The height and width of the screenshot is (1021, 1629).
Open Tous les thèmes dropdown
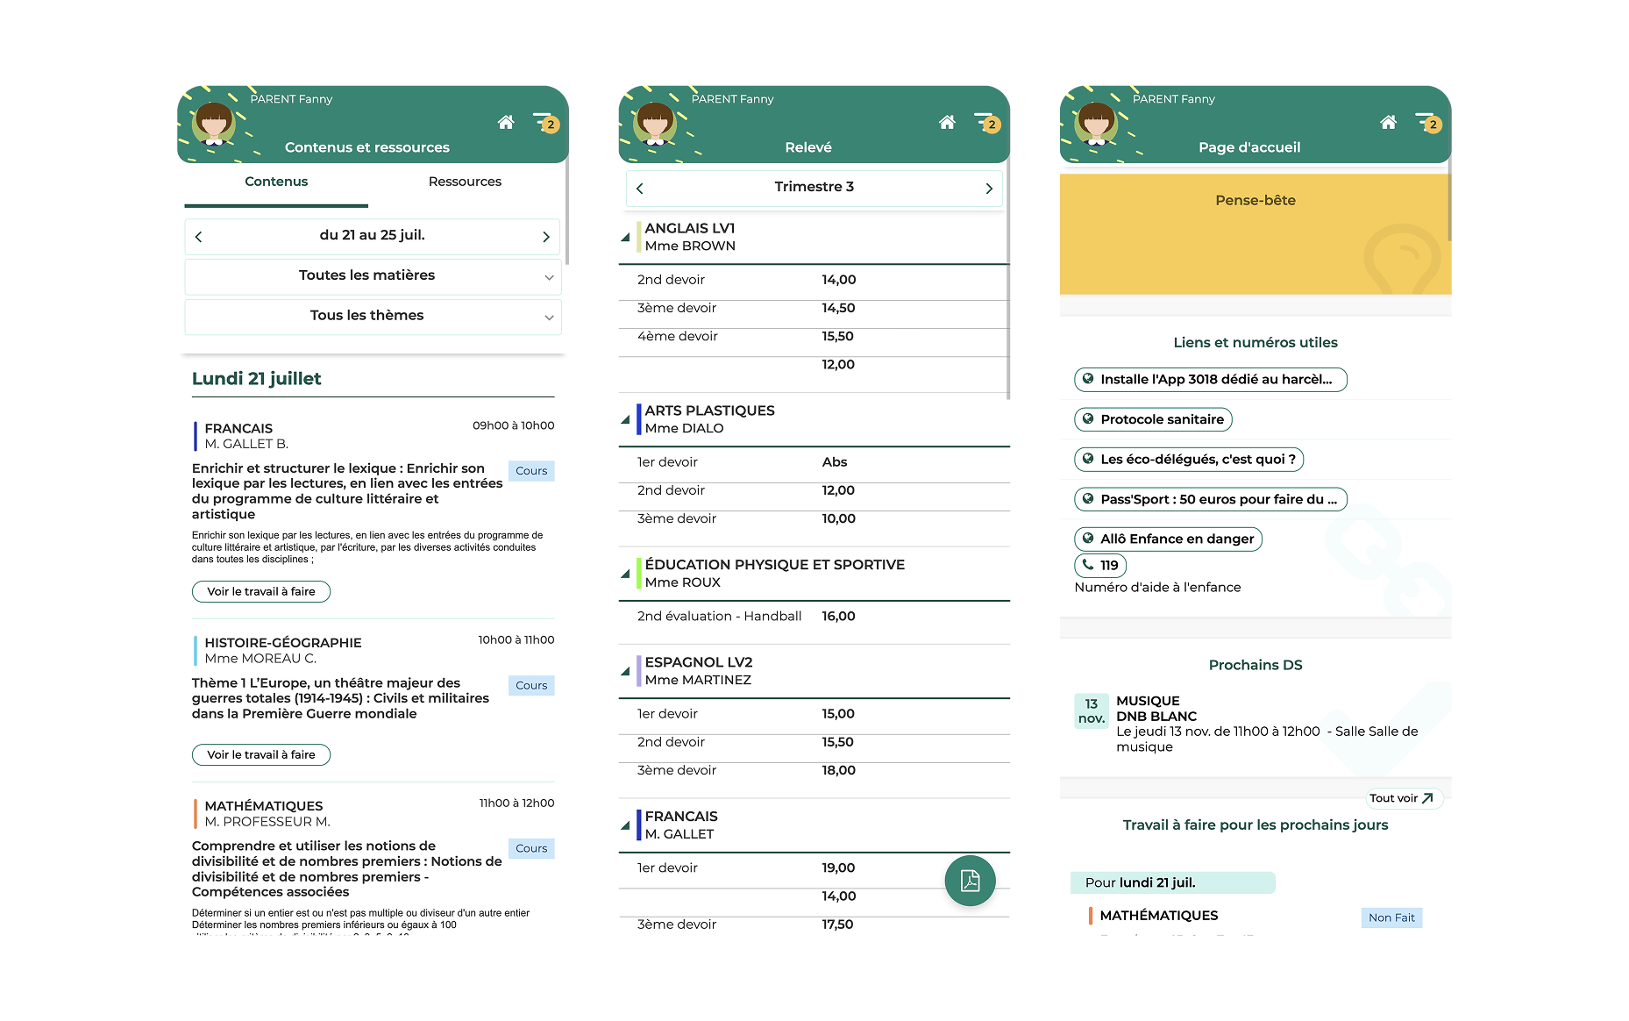[373, 316]
